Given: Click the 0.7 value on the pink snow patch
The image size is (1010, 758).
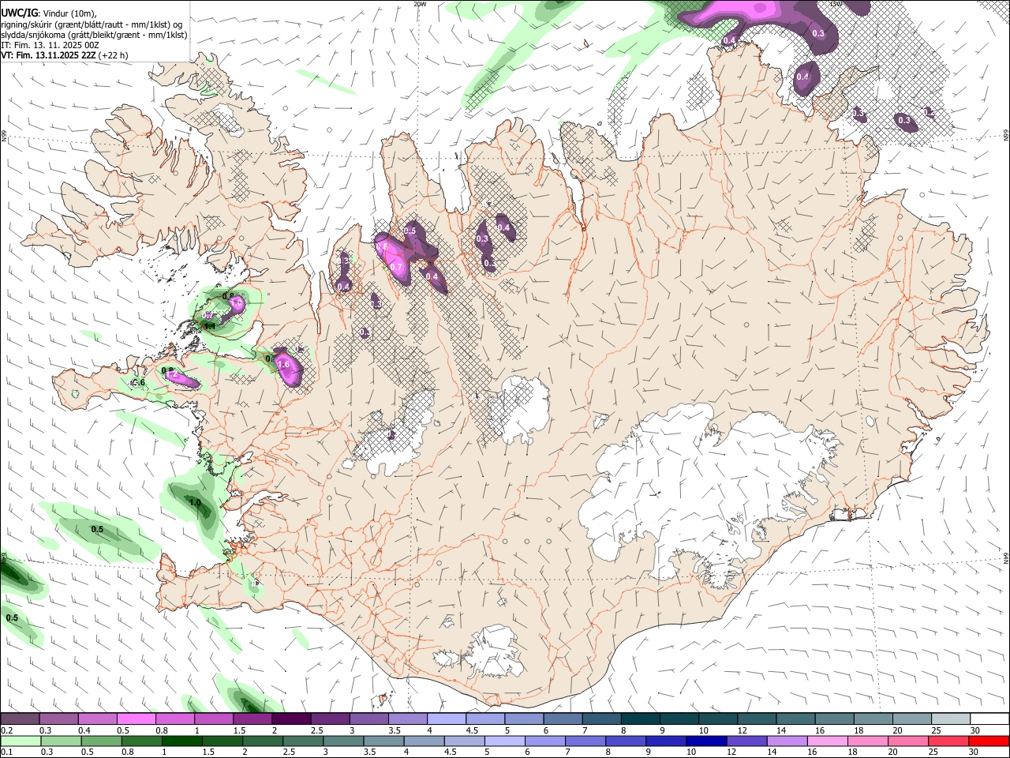Looking at the screenshot, I should click(x=397, y=268).
